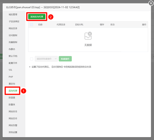Image resolution: width=154 pixels, height=140 pixels.
Task: Open the SSL settings tab
Action: coord(11,70)
